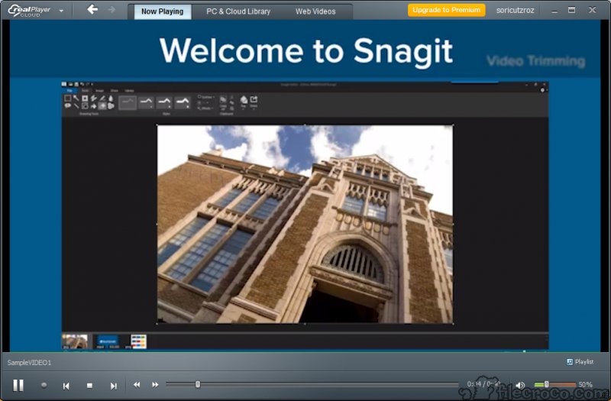The image size is (611, 401).
Task: Fast forward the video
Action: pos(155,385)
